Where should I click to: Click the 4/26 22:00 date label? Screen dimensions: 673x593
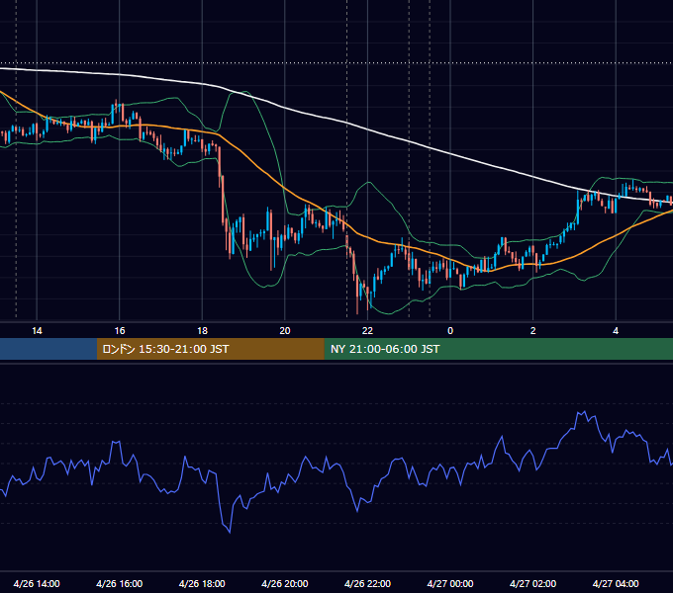point(367,583)
